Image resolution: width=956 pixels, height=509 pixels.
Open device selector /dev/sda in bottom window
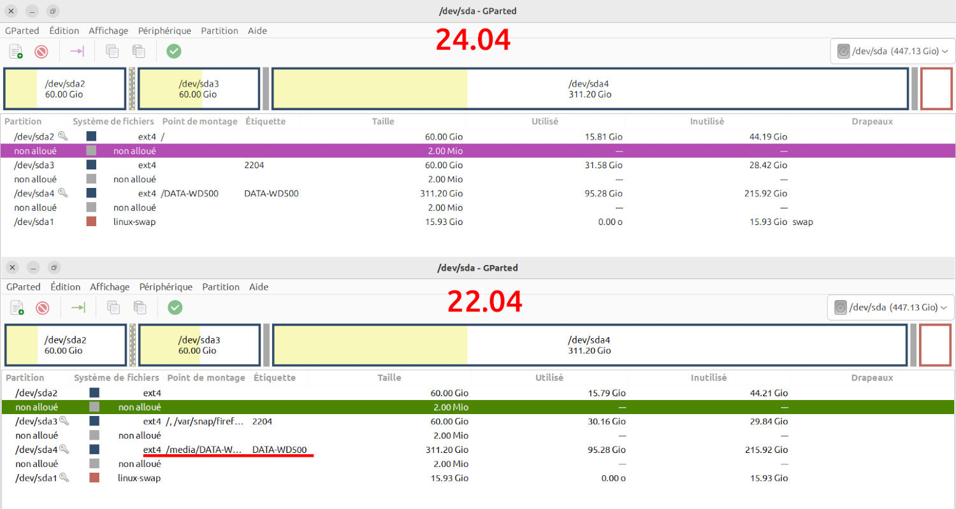tap(890, 308)
